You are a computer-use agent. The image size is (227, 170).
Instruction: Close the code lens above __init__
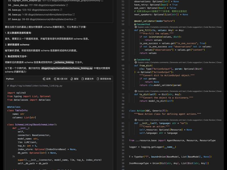pyautogui.click(x=219, y=120)
